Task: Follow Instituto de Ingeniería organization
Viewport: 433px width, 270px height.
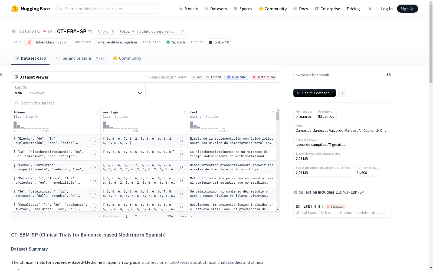Action: [x=149, y=31]
